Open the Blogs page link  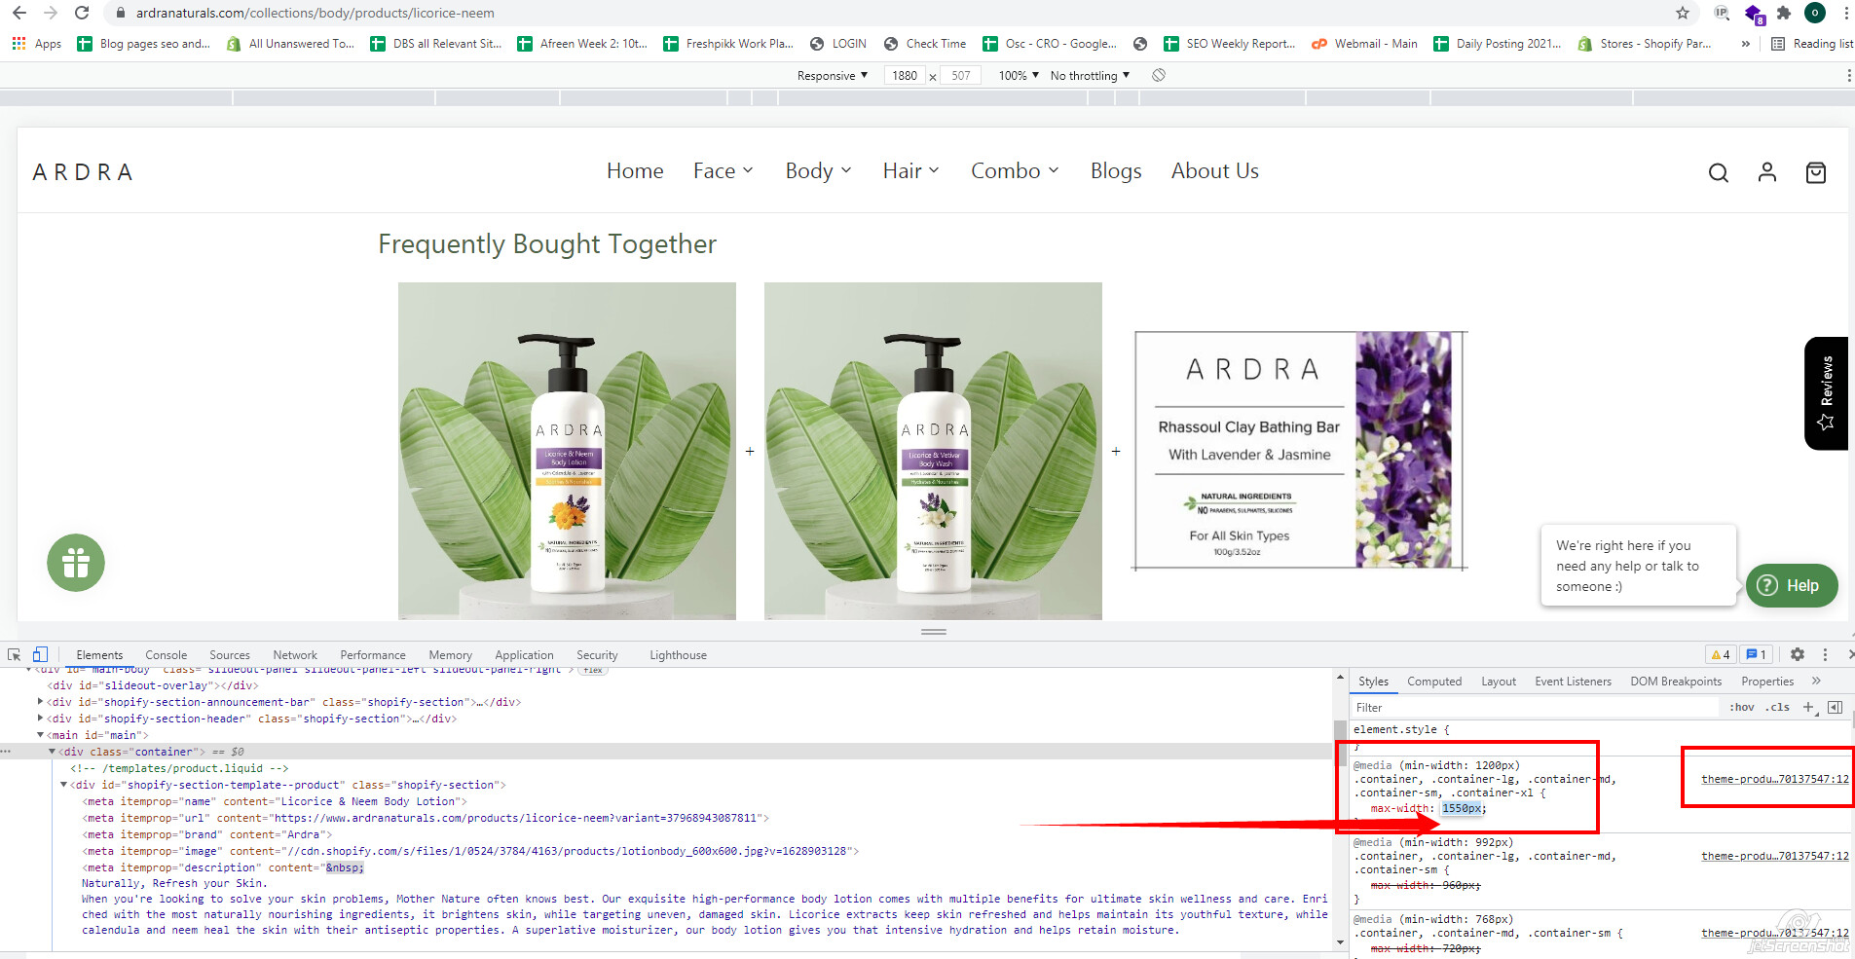pos(1116,171)
